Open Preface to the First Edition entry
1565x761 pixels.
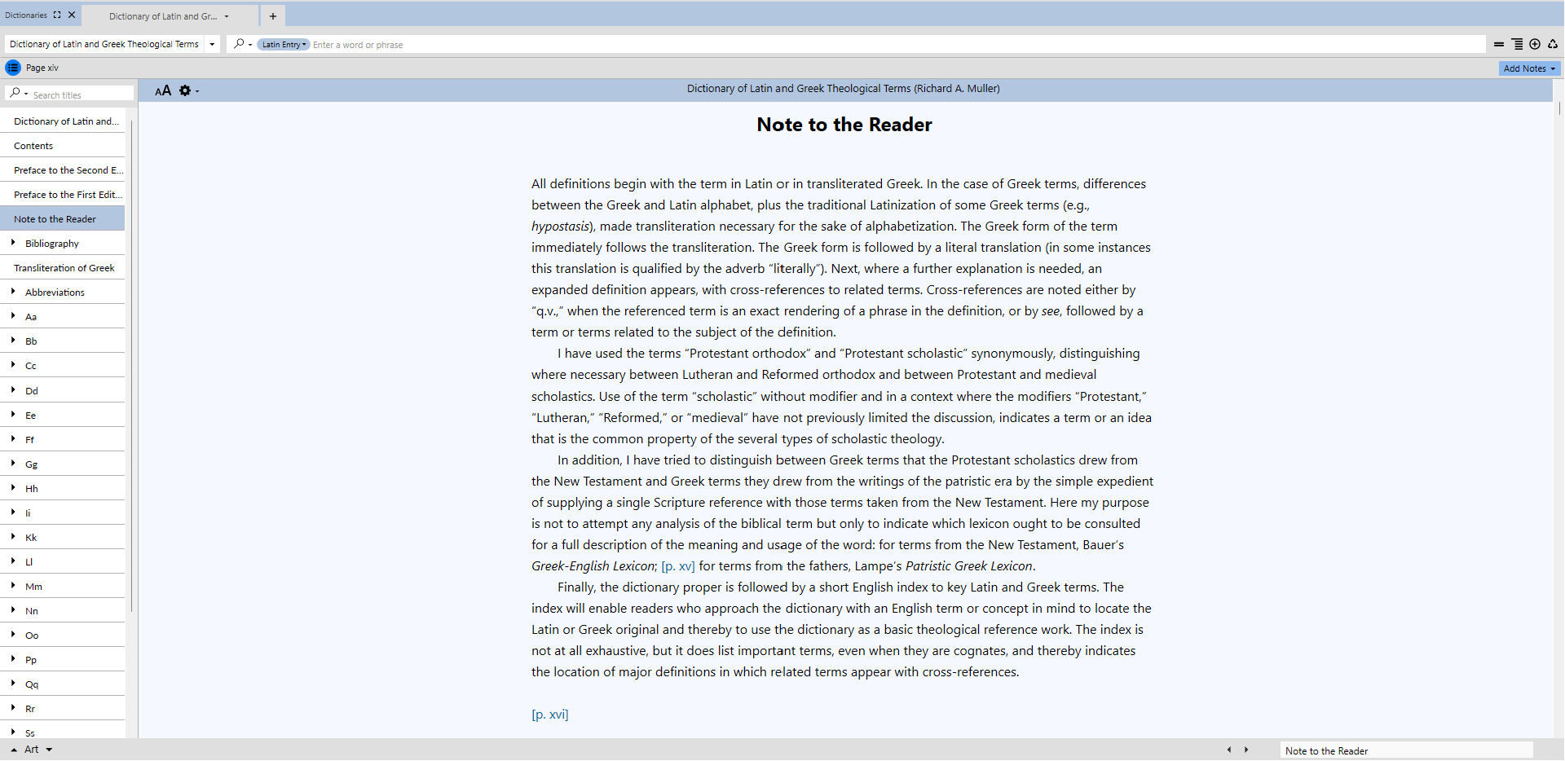pyautogui.click(x=64, y=195)
